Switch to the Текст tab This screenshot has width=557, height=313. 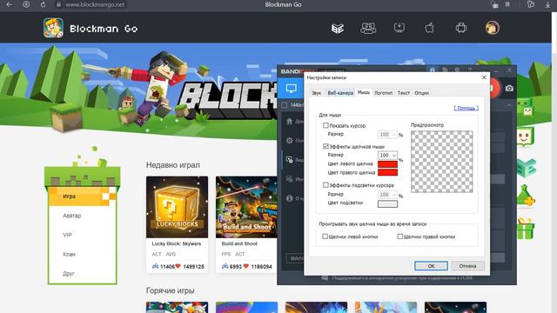point(403,93)
